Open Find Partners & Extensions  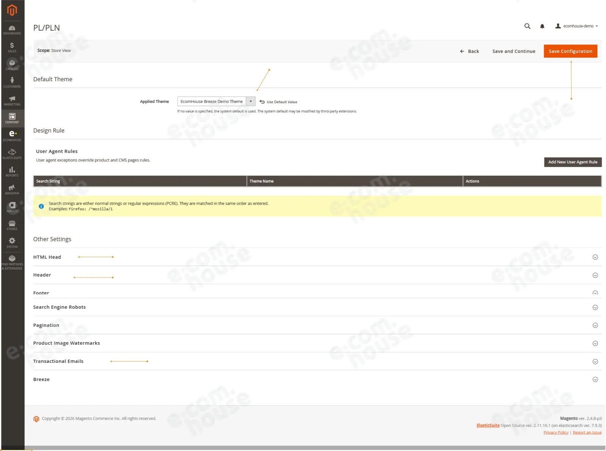coord(12,263)
